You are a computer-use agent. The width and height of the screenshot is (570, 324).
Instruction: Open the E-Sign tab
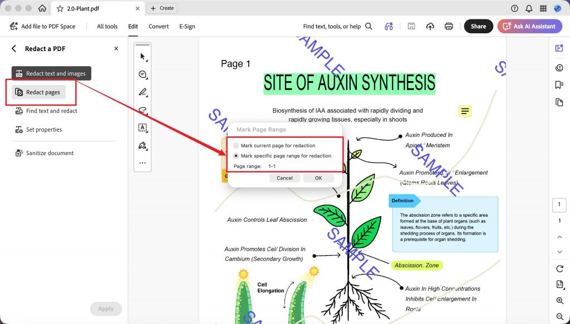tap(187, 26)
